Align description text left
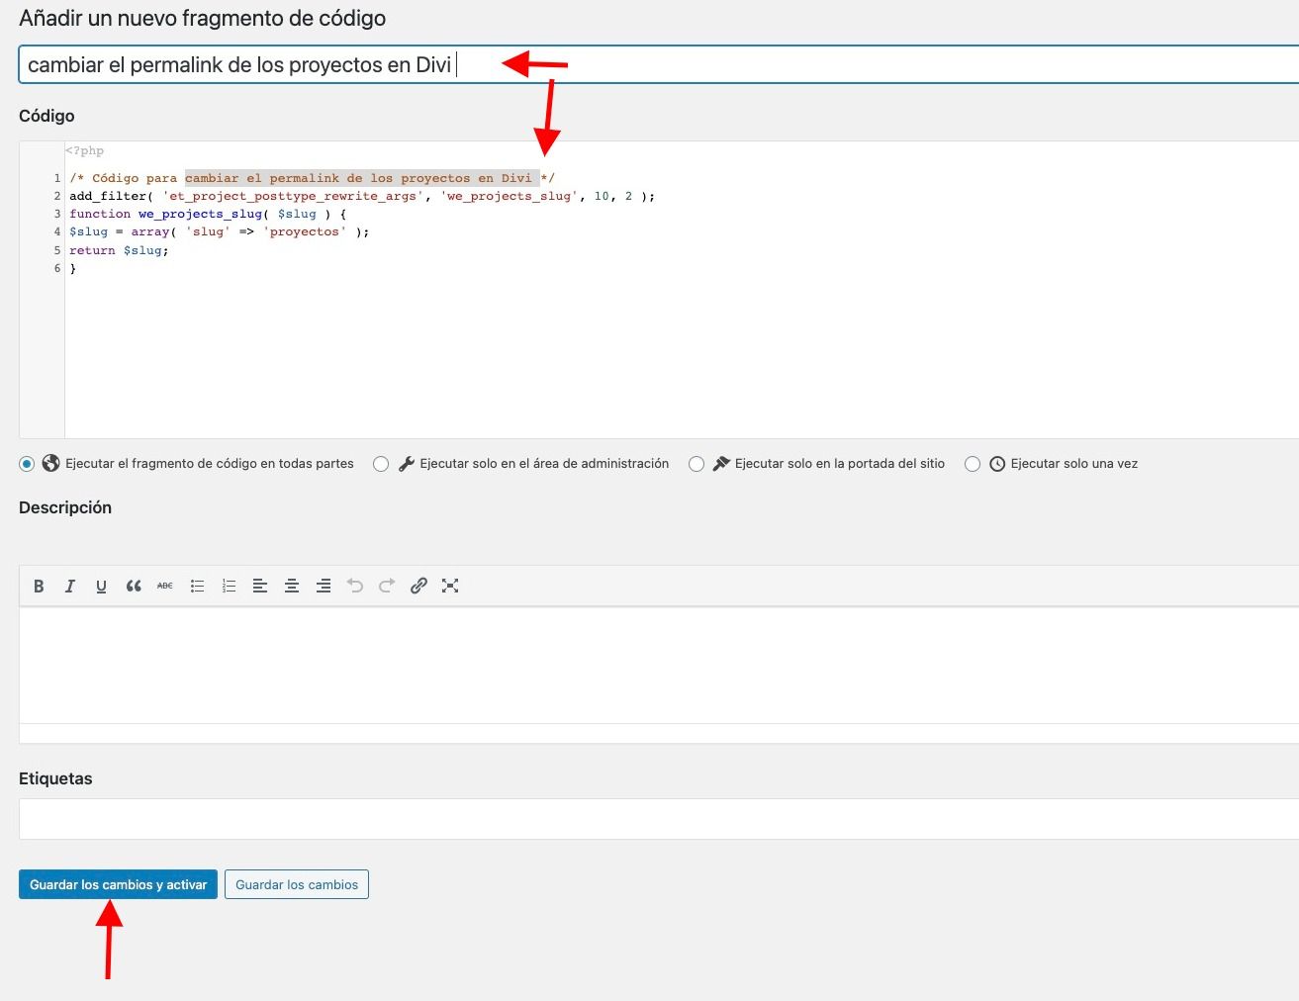 (260, 586)
